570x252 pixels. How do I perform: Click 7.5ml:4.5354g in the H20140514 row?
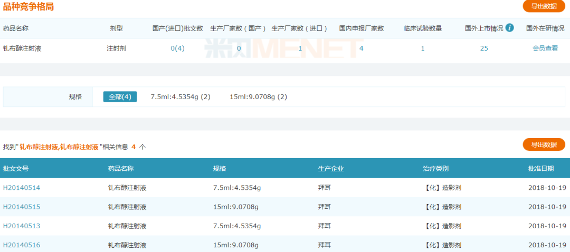(x=237, y=188)
